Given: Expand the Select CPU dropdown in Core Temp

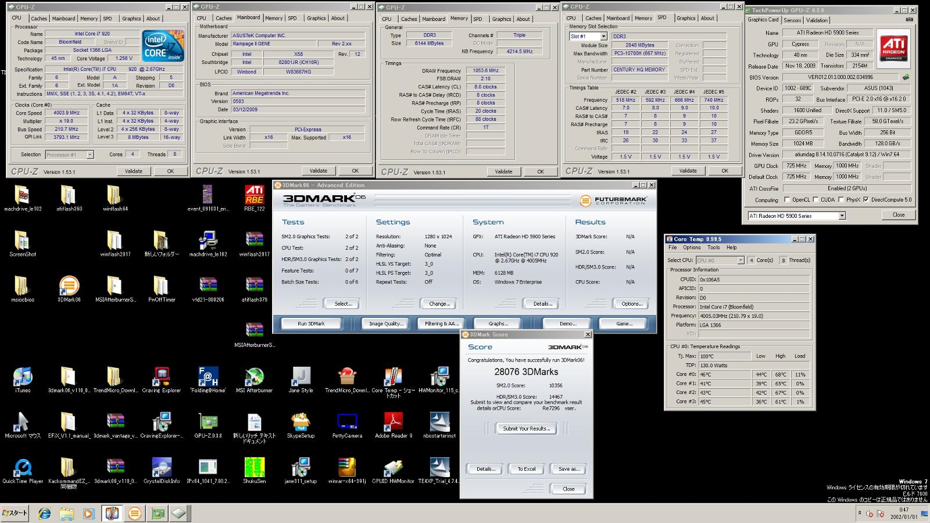Looking at the screenshot, I should (x=741, y=260).
